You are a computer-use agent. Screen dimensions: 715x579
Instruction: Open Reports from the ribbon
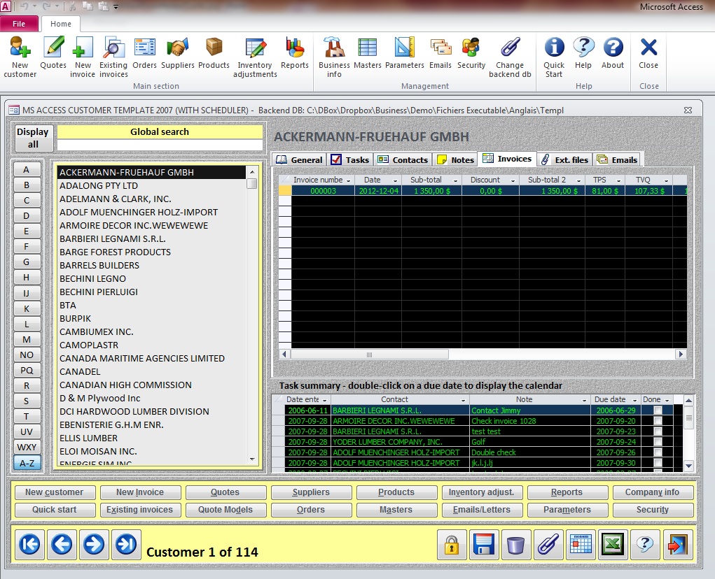click(294, 55)
